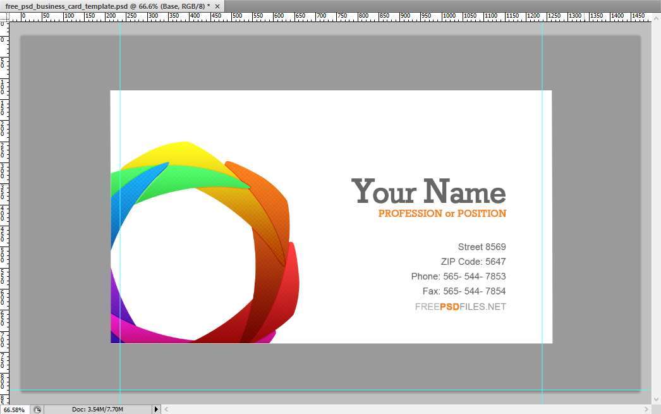661x414 pixels.
Task: Close the free_psd_business_card_template.psd tab
Action: click(x=217, y=6)
